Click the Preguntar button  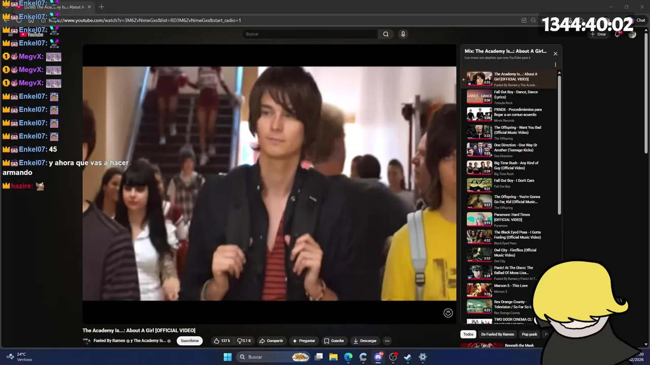coord(304,341)
